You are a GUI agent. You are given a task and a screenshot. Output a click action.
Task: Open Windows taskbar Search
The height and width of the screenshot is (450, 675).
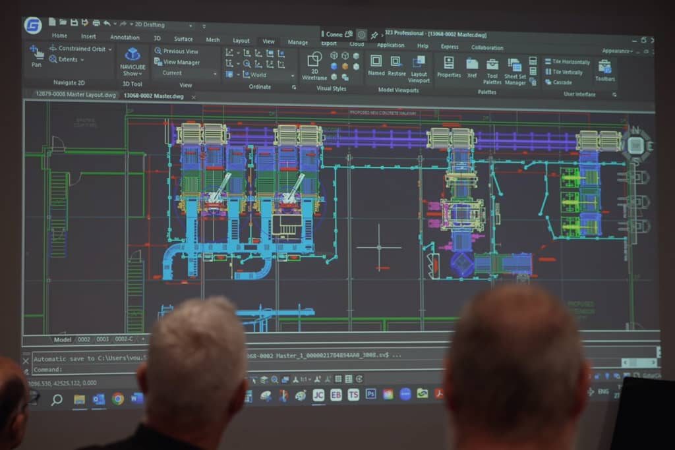point(57,401)
